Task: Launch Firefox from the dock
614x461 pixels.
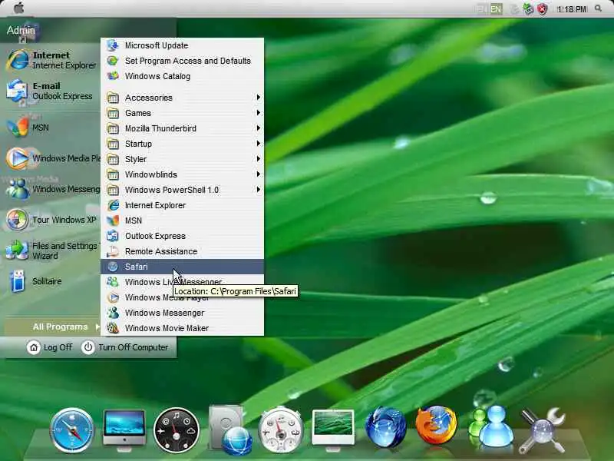Action: tap(436, 426)
